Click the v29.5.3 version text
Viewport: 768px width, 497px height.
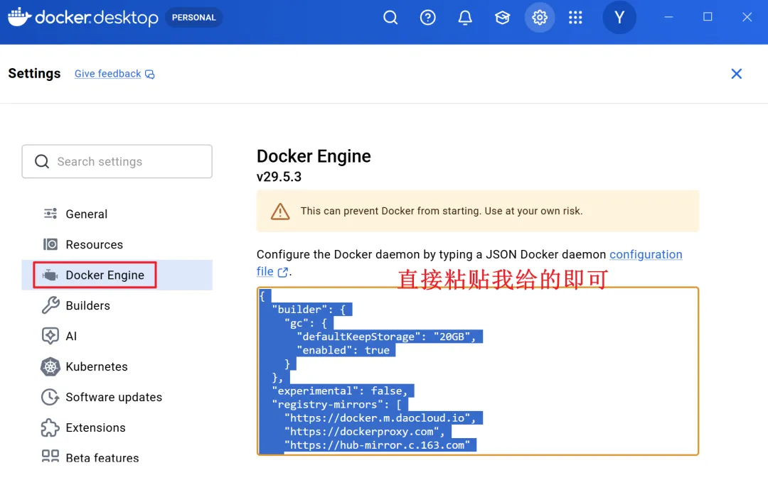[279, 177]
